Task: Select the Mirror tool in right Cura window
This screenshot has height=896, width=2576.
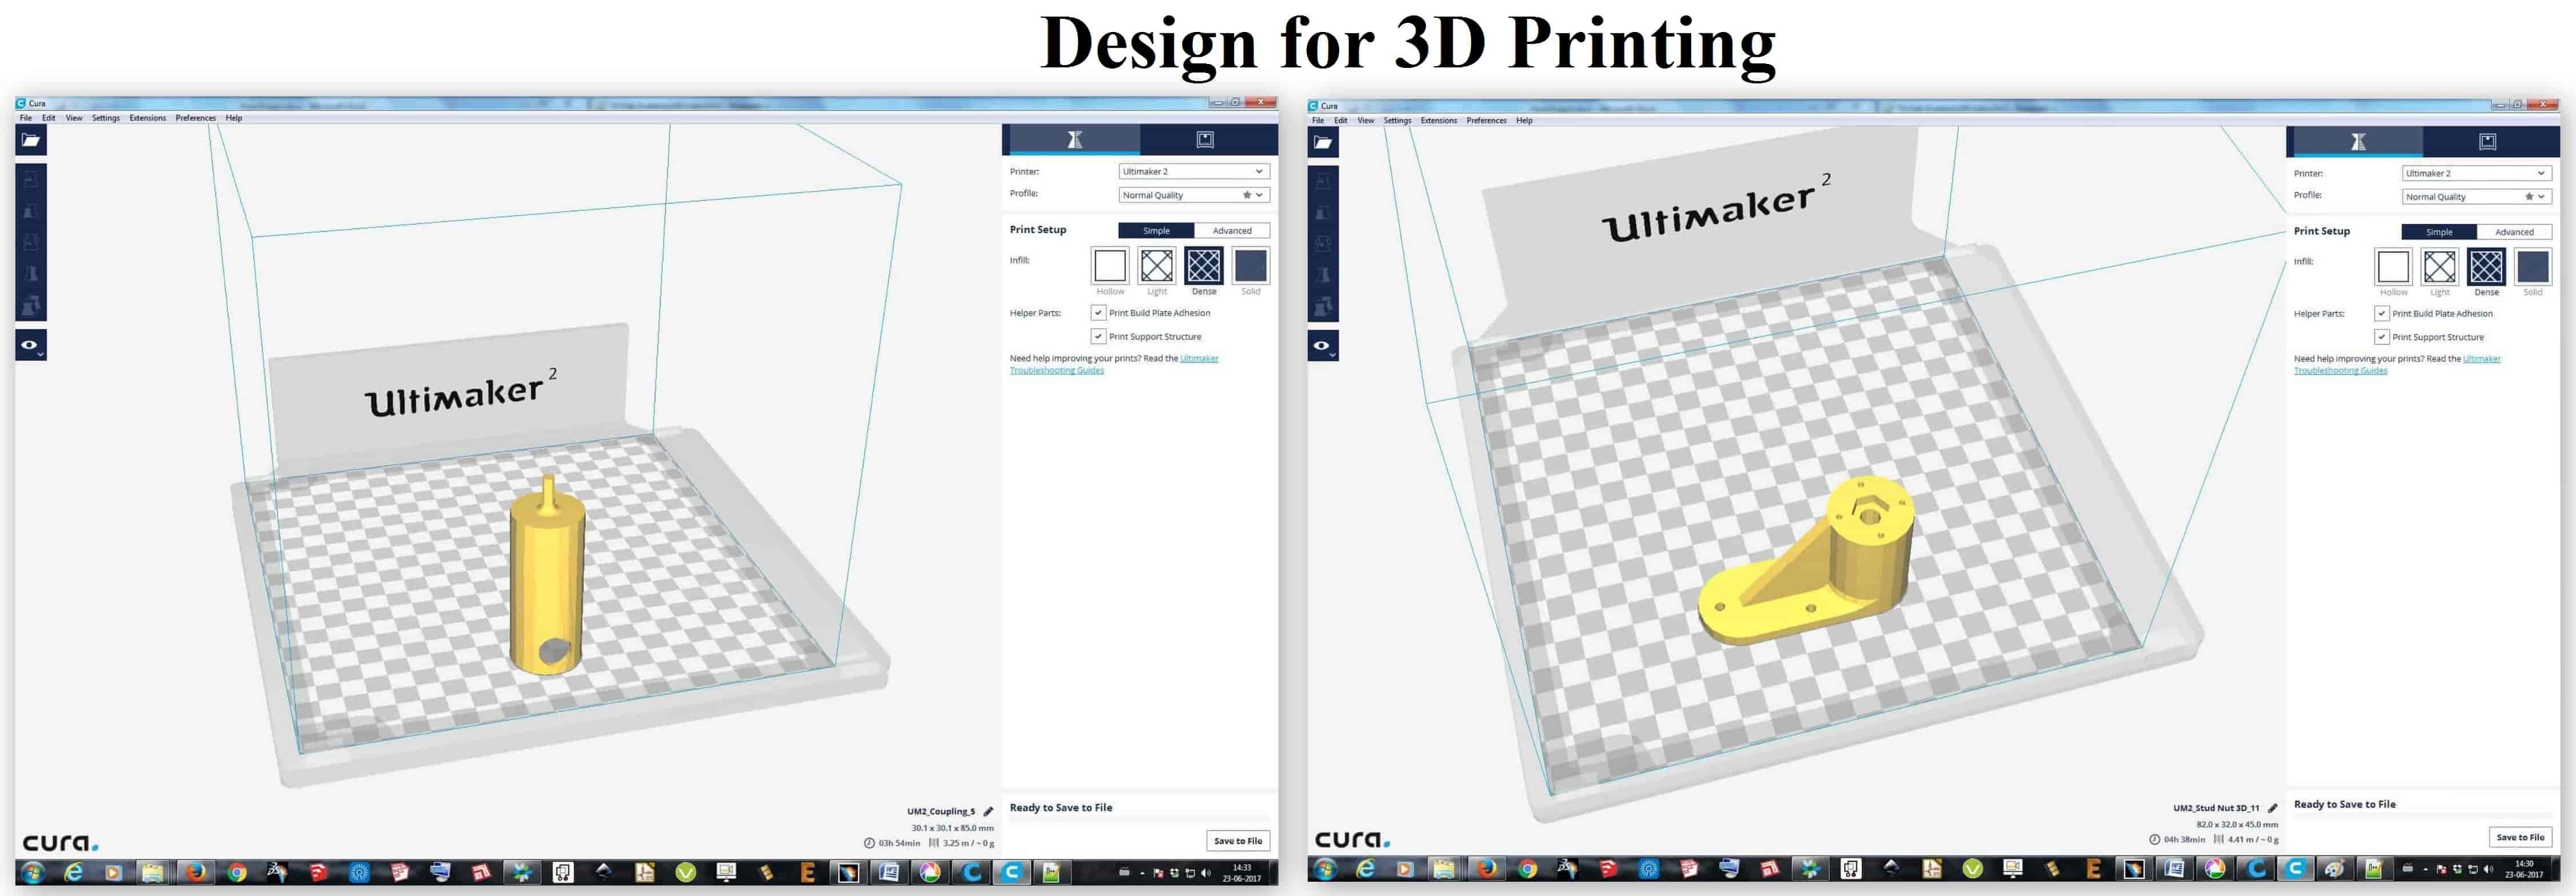Action: pos(1323,275)
